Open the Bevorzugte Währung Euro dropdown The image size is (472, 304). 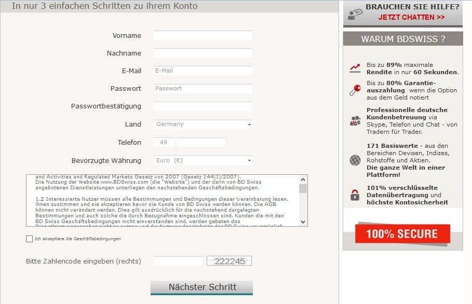[x=203, y=160]
